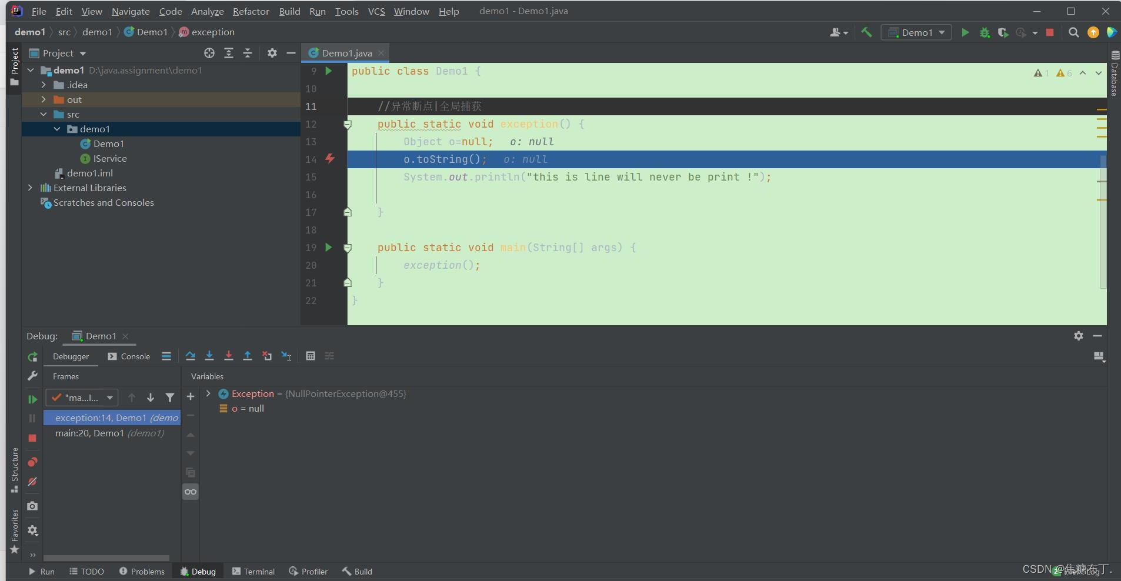Switch to the Console tab

[129, 356]
